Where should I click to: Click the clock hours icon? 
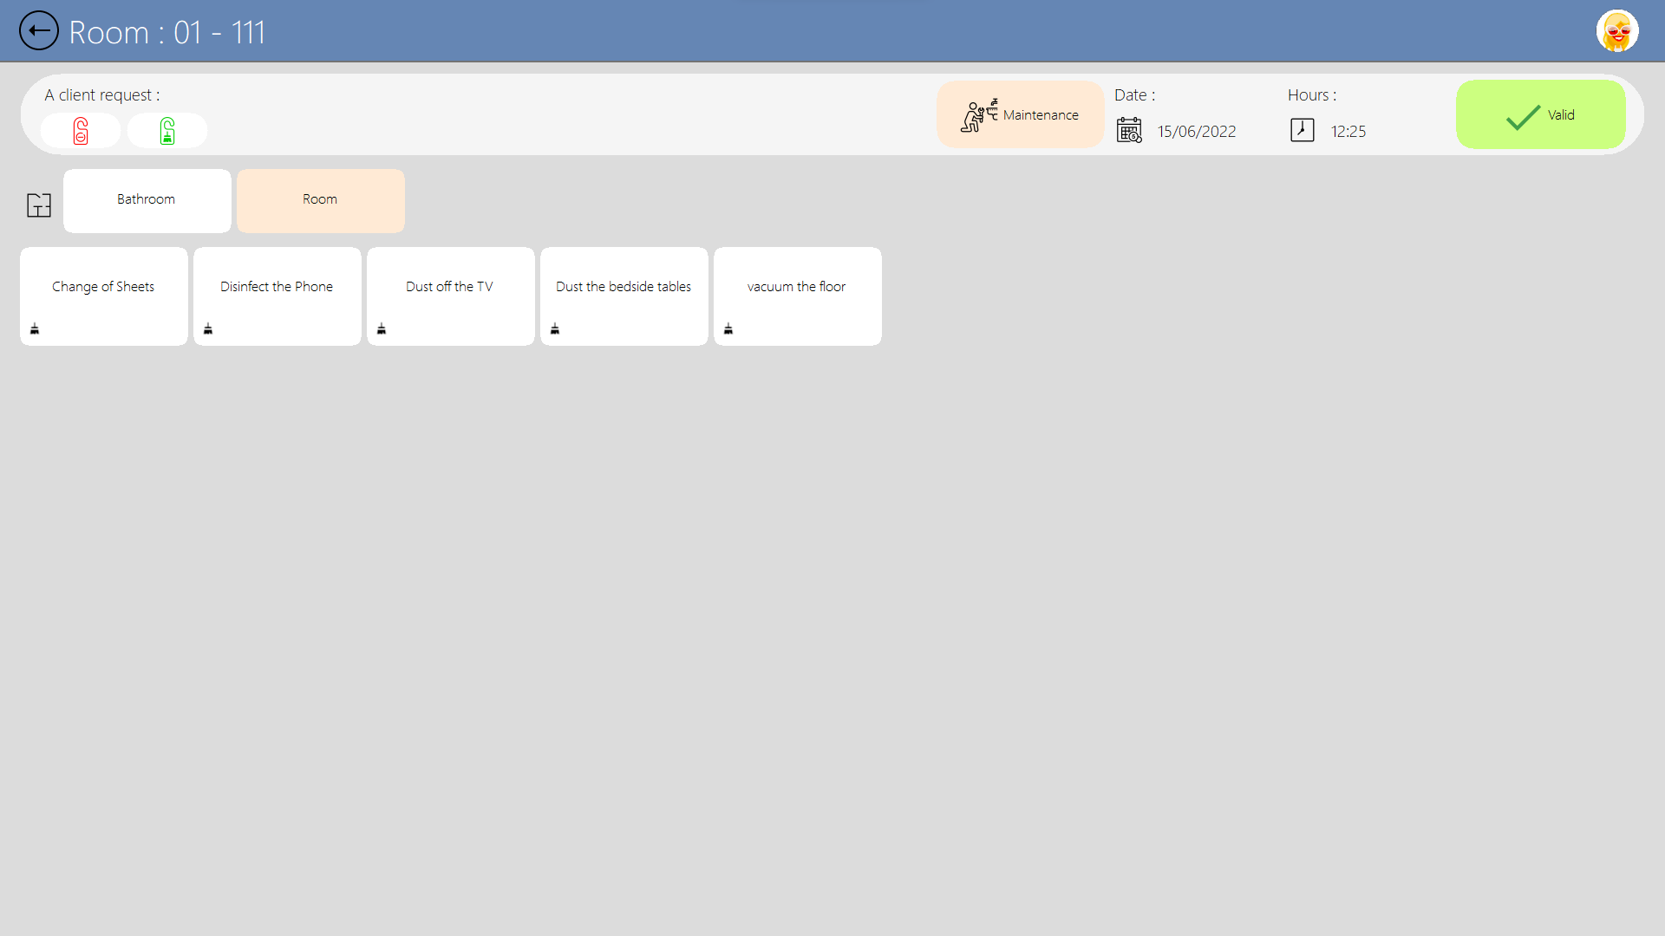[x=1302, y=130]
